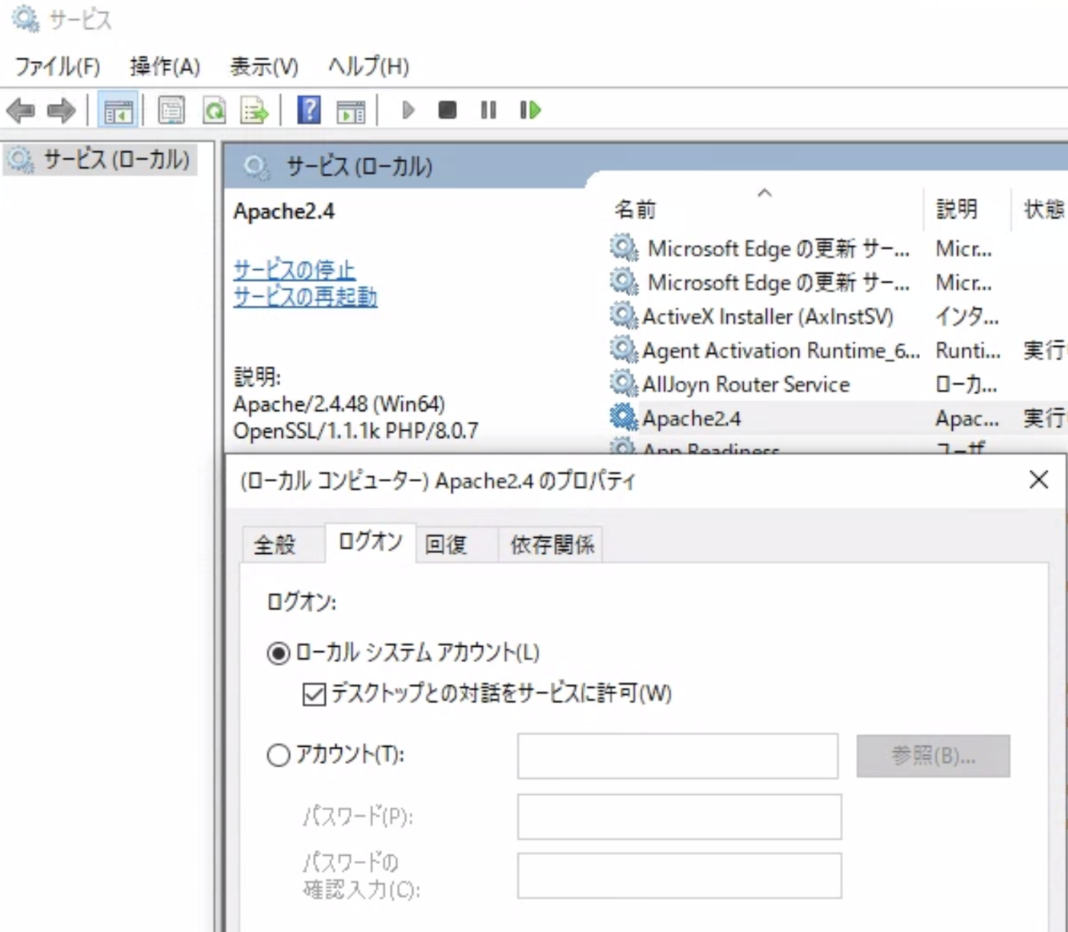This screenshot has height=932, width=1068.
Task: Click the Refresh toolbar icon
Action: click(214, 111)
